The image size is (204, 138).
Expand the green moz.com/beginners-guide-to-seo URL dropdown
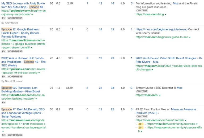tap(190, 37)
